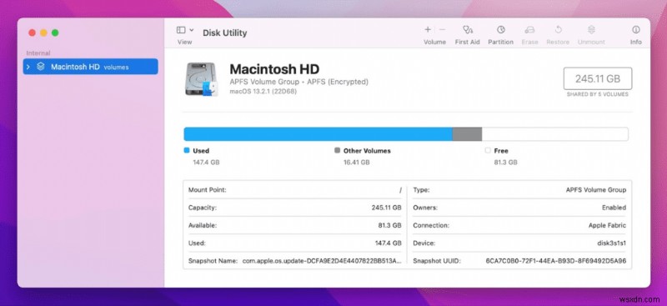Click the APFS Volume Group subtitle text

[x=299, y=82]
